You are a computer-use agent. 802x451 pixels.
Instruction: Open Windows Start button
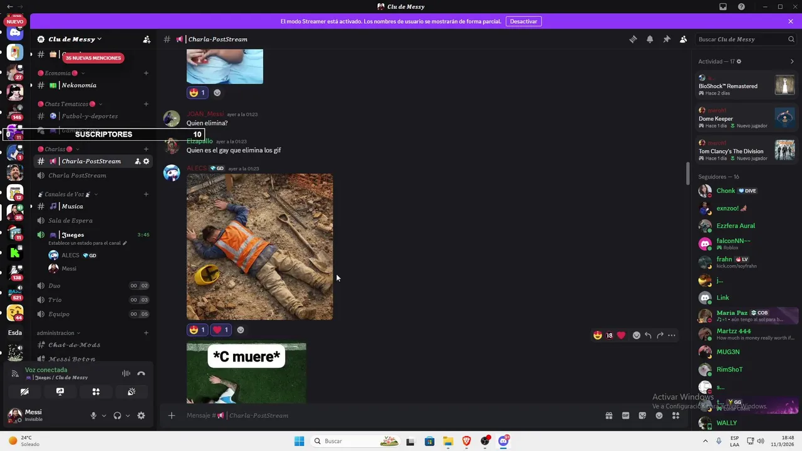299,441
